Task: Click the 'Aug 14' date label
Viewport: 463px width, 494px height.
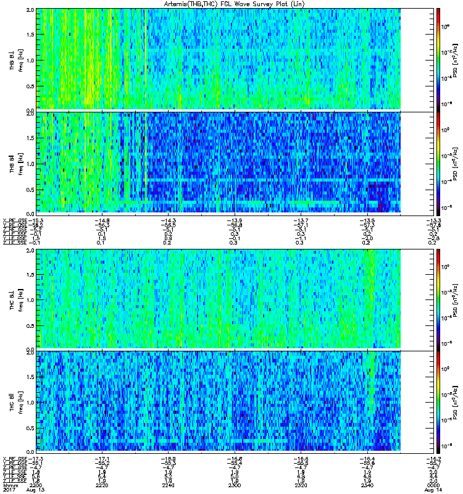Action: (433, 490)
